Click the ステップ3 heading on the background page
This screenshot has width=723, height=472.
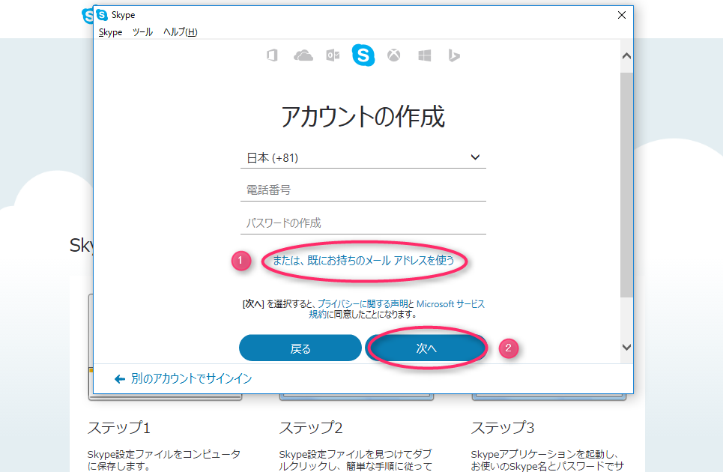[x=503, y=428]
